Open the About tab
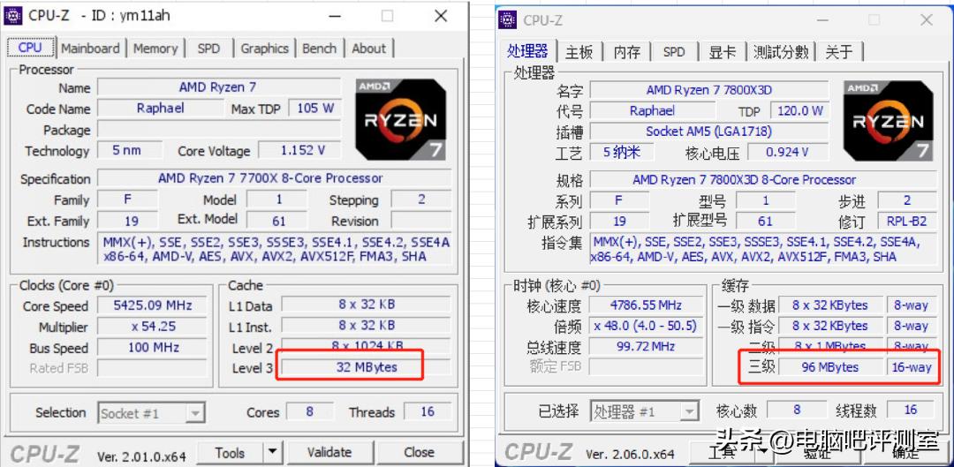Viewport: 954px width, 467px height. 368,49
